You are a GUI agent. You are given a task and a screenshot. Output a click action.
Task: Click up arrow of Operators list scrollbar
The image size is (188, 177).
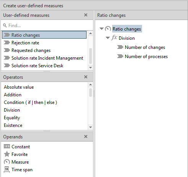click(x=90, y=84)
